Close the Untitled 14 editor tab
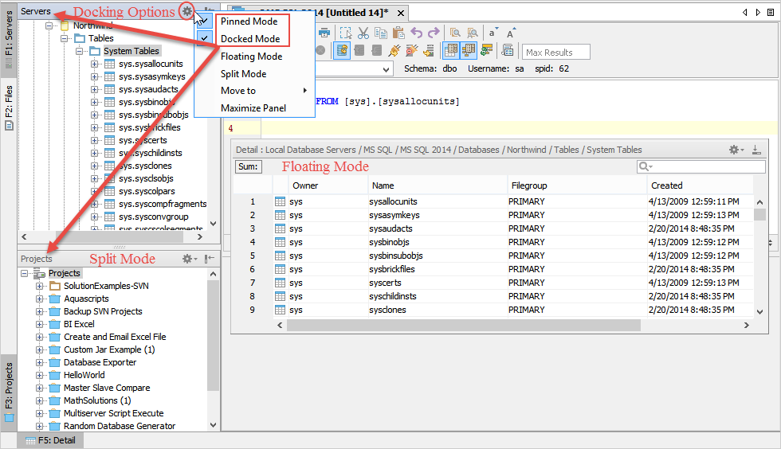Screen dimensions: 781x449 click(x=400, y=13)
